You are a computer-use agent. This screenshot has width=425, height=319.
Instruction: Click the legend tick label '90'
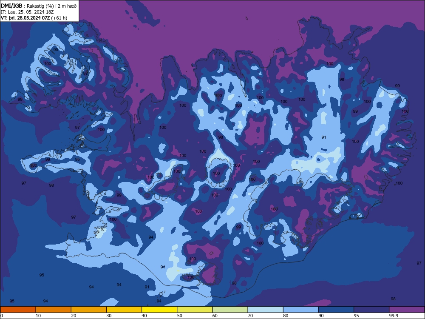point(321,316)
